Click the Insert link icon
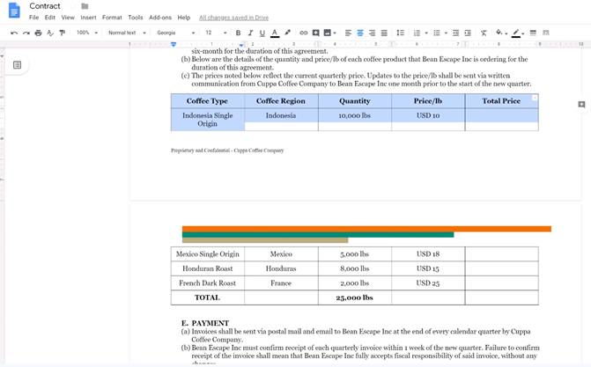This screenshot has height=367, width=591. 304,33
